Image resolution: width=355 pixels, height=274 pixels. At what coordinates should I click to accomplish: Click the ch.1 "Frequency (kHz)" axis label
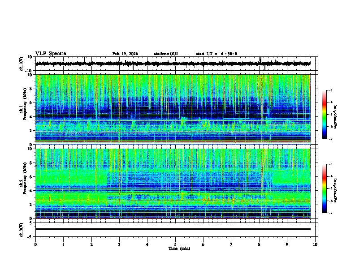(25, 104)
